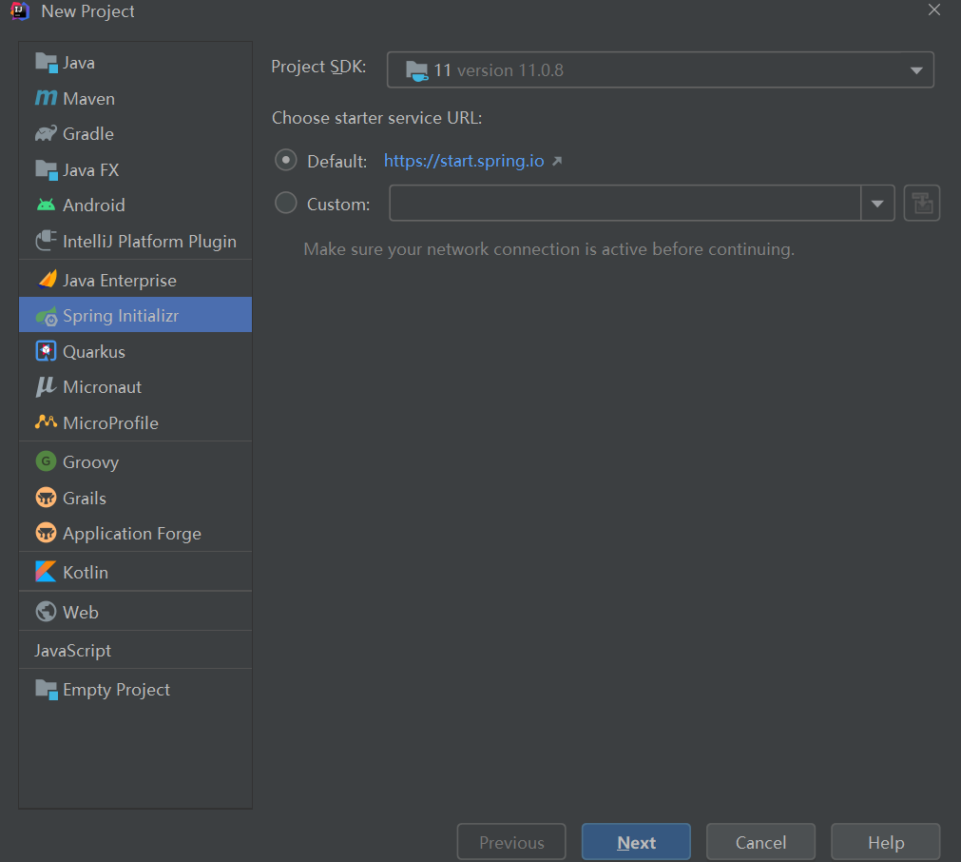Click the 'Grails' list label
Image resolution: width=961 pixels, height=862 pixels.
(85, 499)
